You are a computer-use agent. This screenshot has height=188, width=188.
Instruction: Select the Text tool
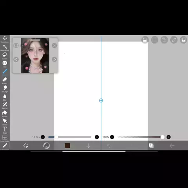[5, 129]
